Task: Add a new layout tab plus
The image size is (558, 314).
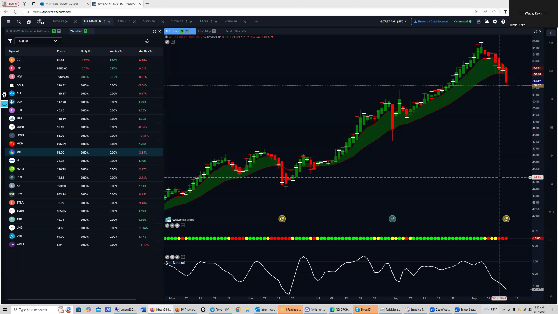Action: 257,22
